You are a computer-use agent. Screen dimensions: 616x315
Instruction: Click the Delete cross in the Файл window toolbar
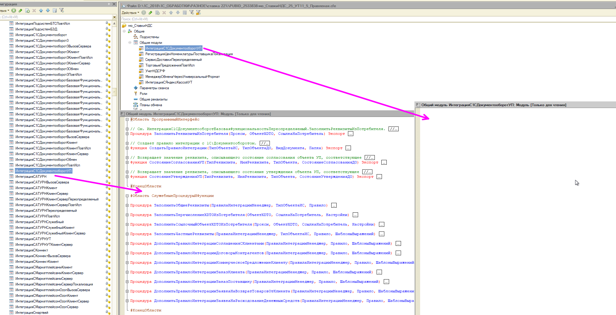(164, 13)
